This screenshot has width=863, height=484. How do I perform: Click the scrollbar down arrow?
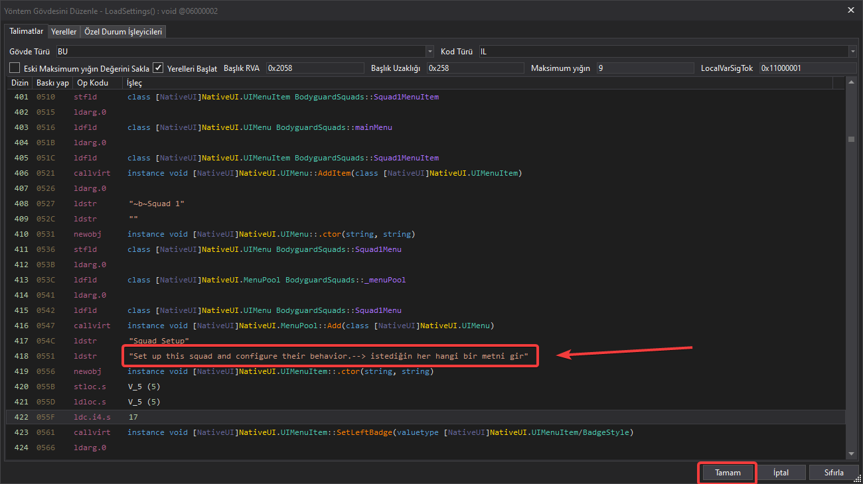tap(851, 454)
